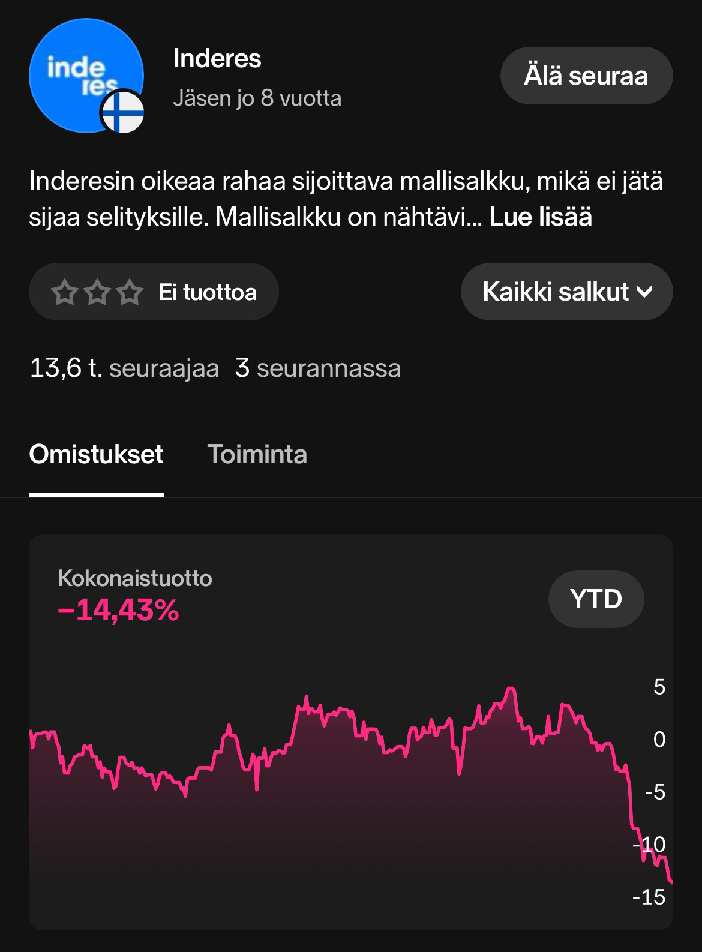Tap the Jäsen jo 8 vuotta text
This screenshot has width=702, height=952.
click(257, 98)
